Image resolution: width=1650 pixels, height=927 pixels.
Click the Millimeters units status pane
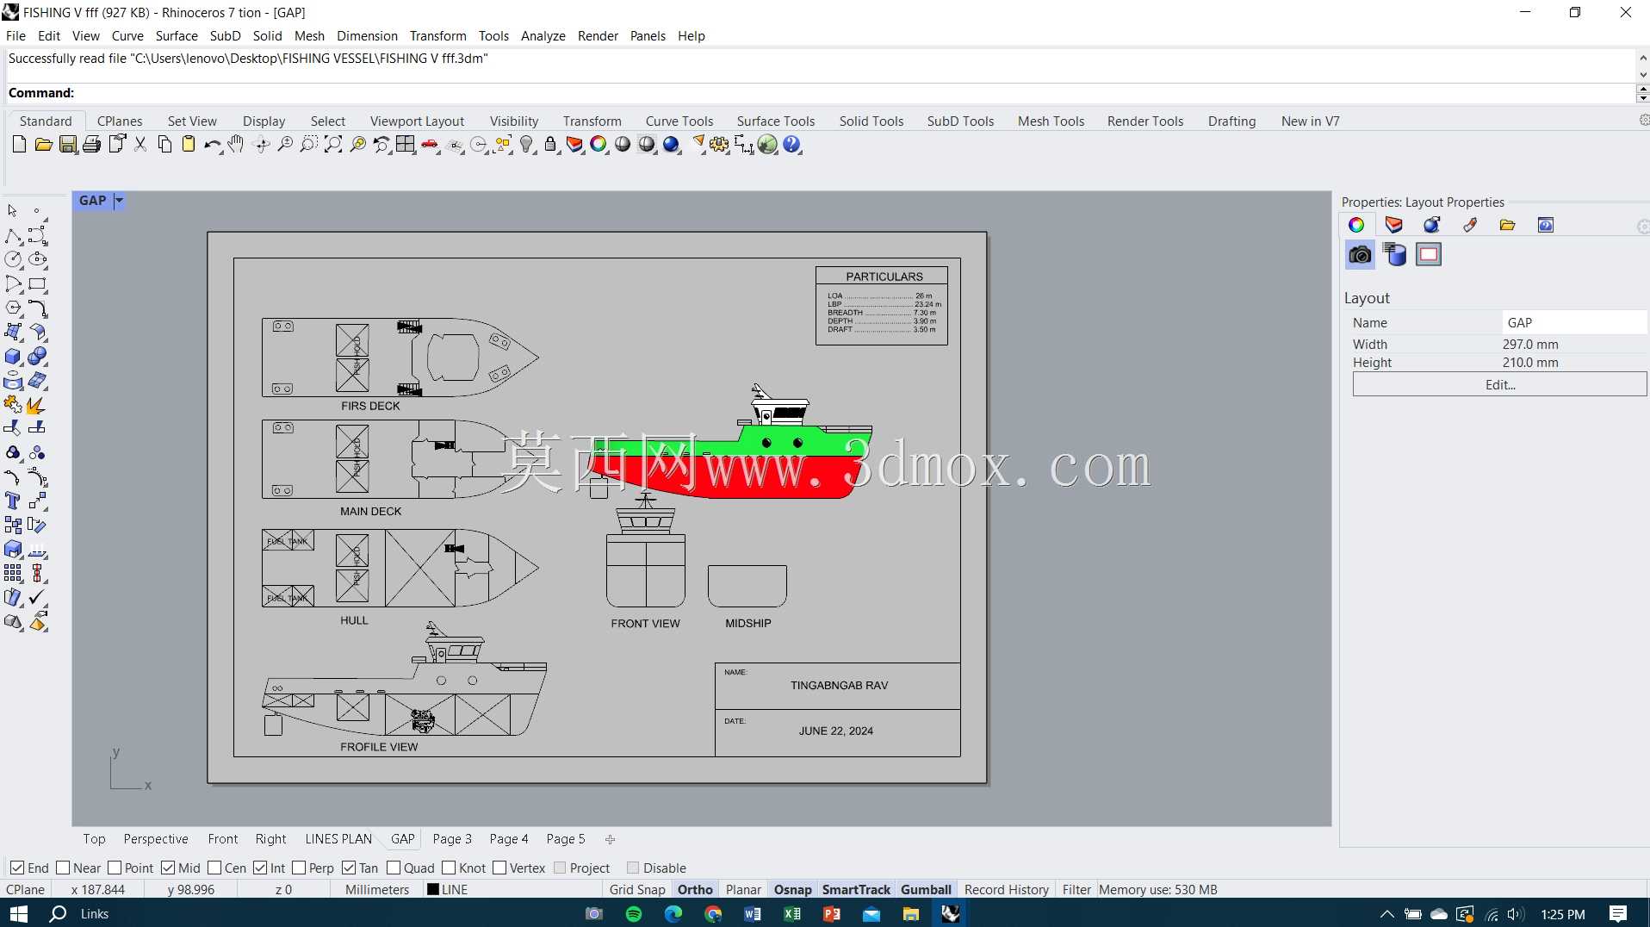[376, 890]
